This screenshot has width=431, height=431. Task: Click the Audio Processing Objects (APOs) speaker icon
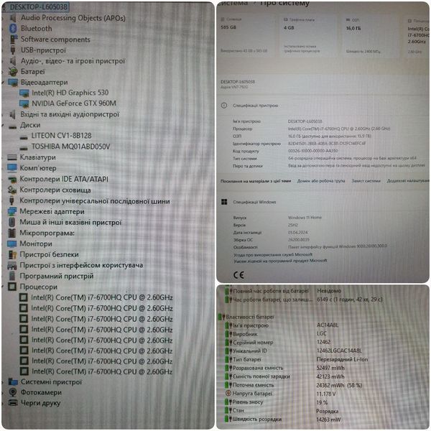13,18
